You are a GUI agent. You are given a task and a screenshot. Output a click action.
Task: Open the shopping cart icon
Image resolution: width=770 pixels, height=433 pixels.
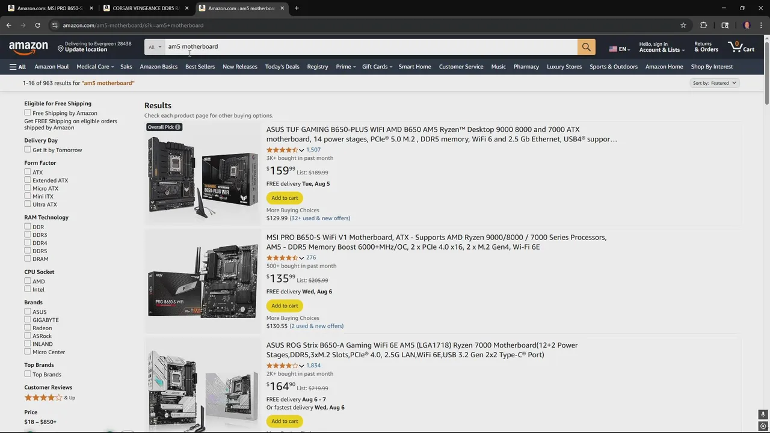pyautogui.click(x=741, y=46)
